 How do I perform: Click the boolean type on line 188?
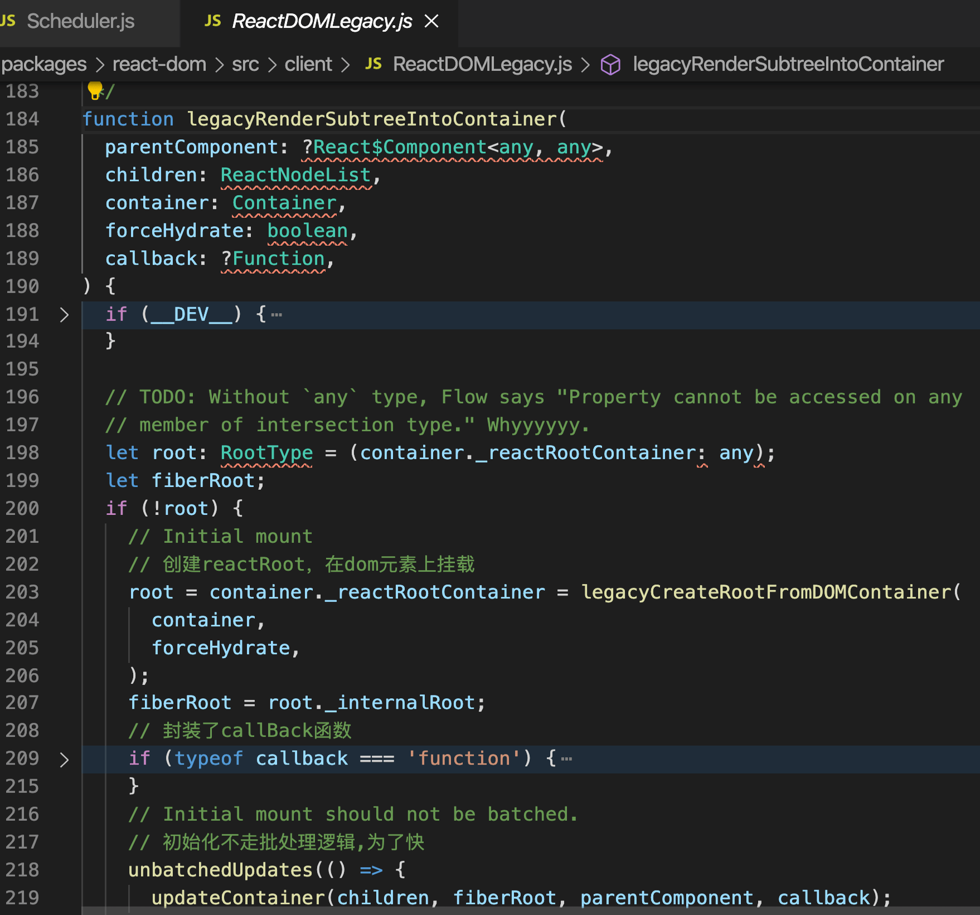pyautogui.click(x=307, y=231)
